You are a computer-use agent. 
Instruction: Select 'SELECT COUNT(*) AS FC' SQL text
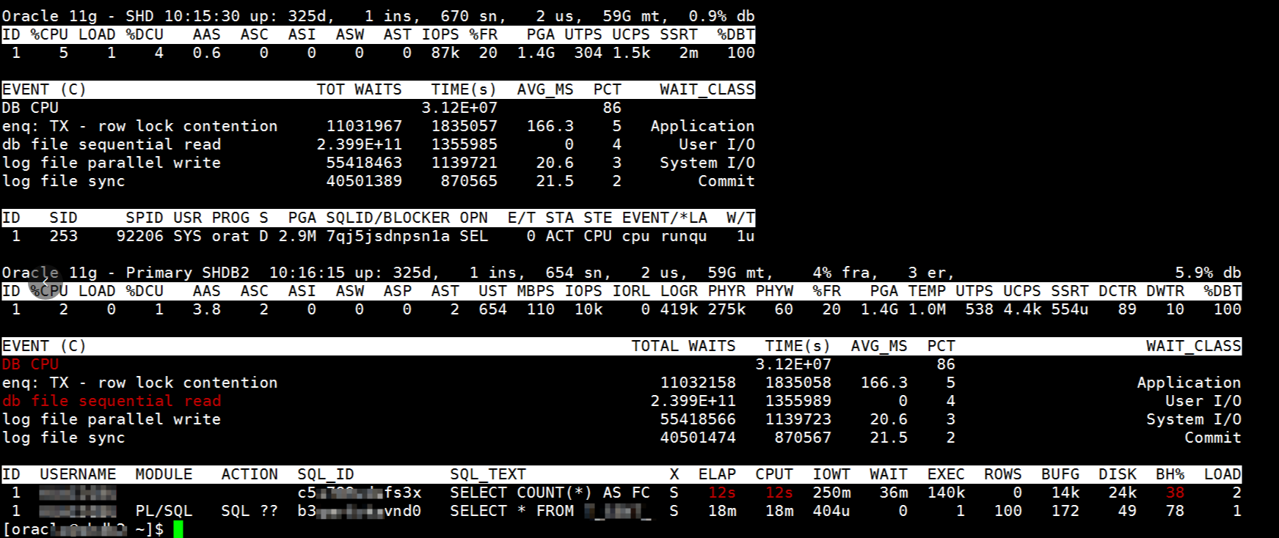tap(550, 493)
